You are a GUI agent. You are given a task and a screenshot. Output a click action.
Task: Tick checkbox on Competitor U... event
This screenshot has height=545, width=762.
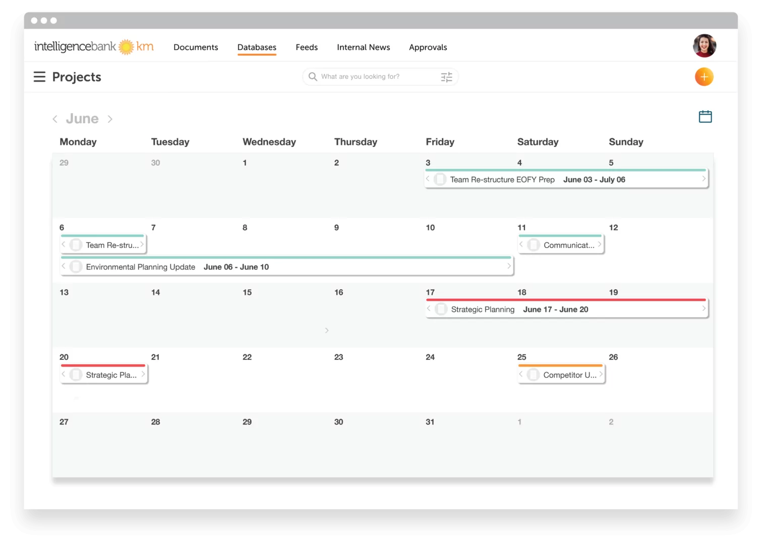[x=533, y=374]
